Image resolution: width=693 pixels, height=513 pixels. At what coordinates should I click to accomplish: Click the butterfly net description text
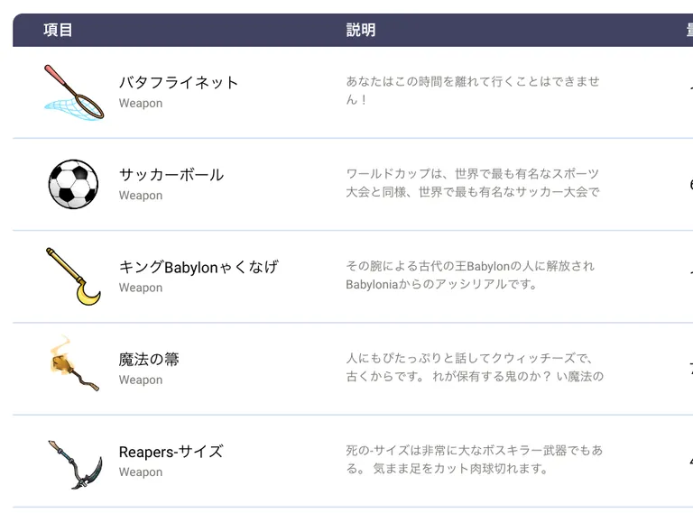point(473,90)
